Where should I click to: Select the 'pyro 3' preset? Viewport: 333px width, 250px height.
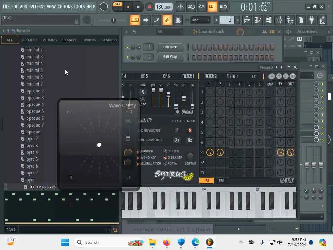32,146
